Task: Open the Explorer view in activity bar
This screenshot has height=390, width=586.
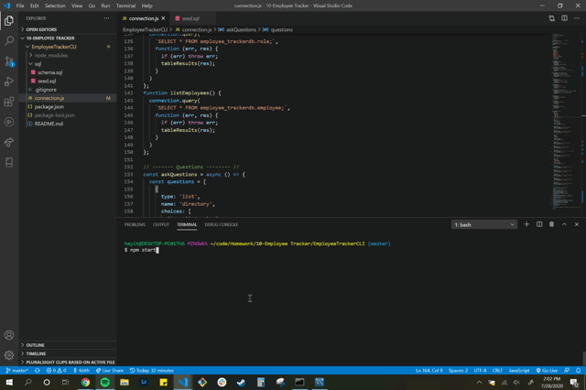Action: point(9,20)
